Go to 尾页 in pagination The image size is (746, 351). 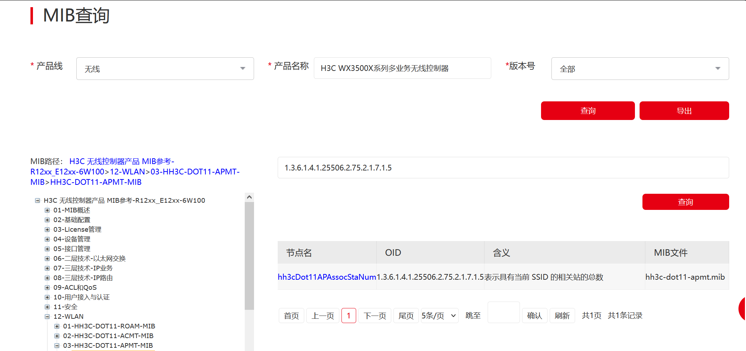(406, 316)
